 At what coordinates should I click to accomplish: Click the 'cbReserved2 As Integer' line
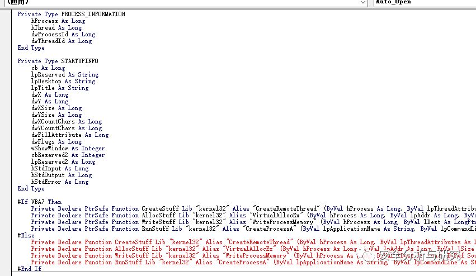click(68, 155)
